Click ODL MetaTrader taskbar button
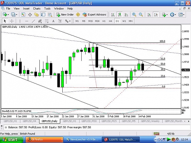Viewport: 191px width, 143px height. (121, 139)
